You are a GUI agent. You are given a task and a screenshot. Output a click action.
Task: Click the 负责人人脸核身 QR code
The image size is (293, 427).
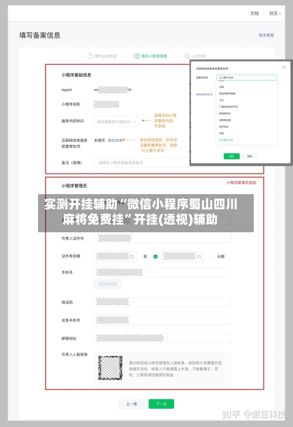[x=110, y=368]
